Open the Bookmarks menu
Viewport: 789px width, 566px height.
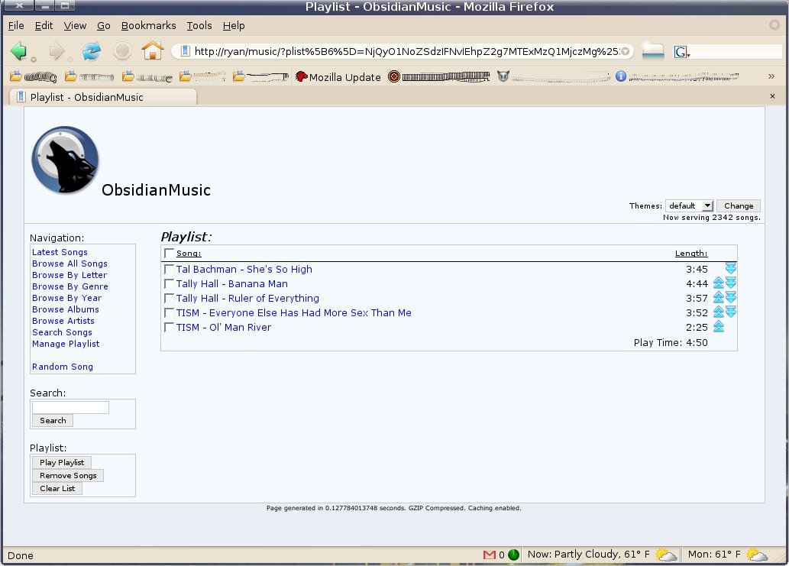tap(148, 26)
